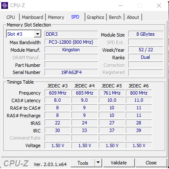Image resolution: width=169 pixels, height=169 pixels.
Task: Click the 685 MHz frequency cell
Action: click(x=84, y=93)
